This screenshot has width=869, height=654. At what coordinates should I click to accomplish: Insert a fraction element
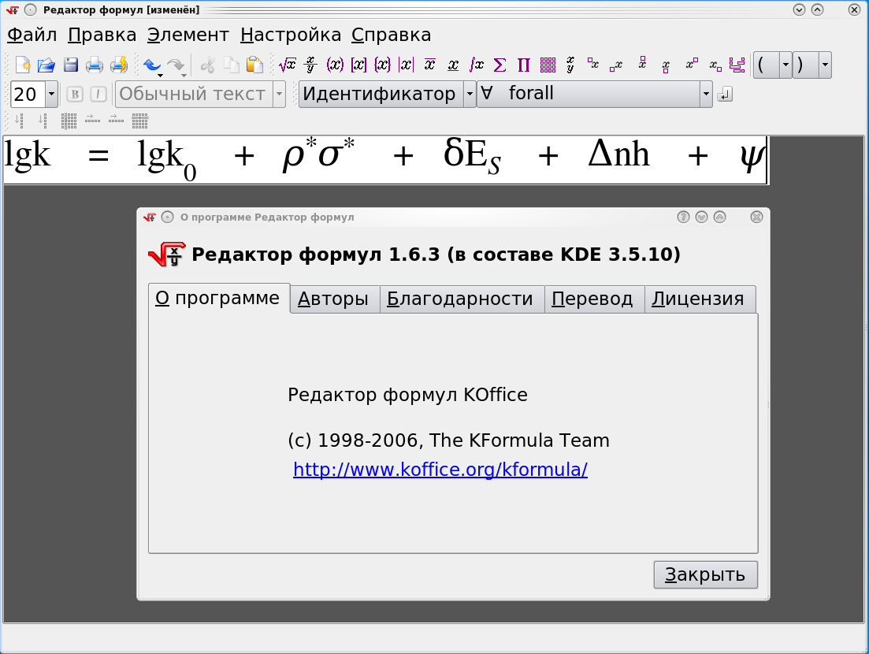pyautogui.click(x=310, y=65)
